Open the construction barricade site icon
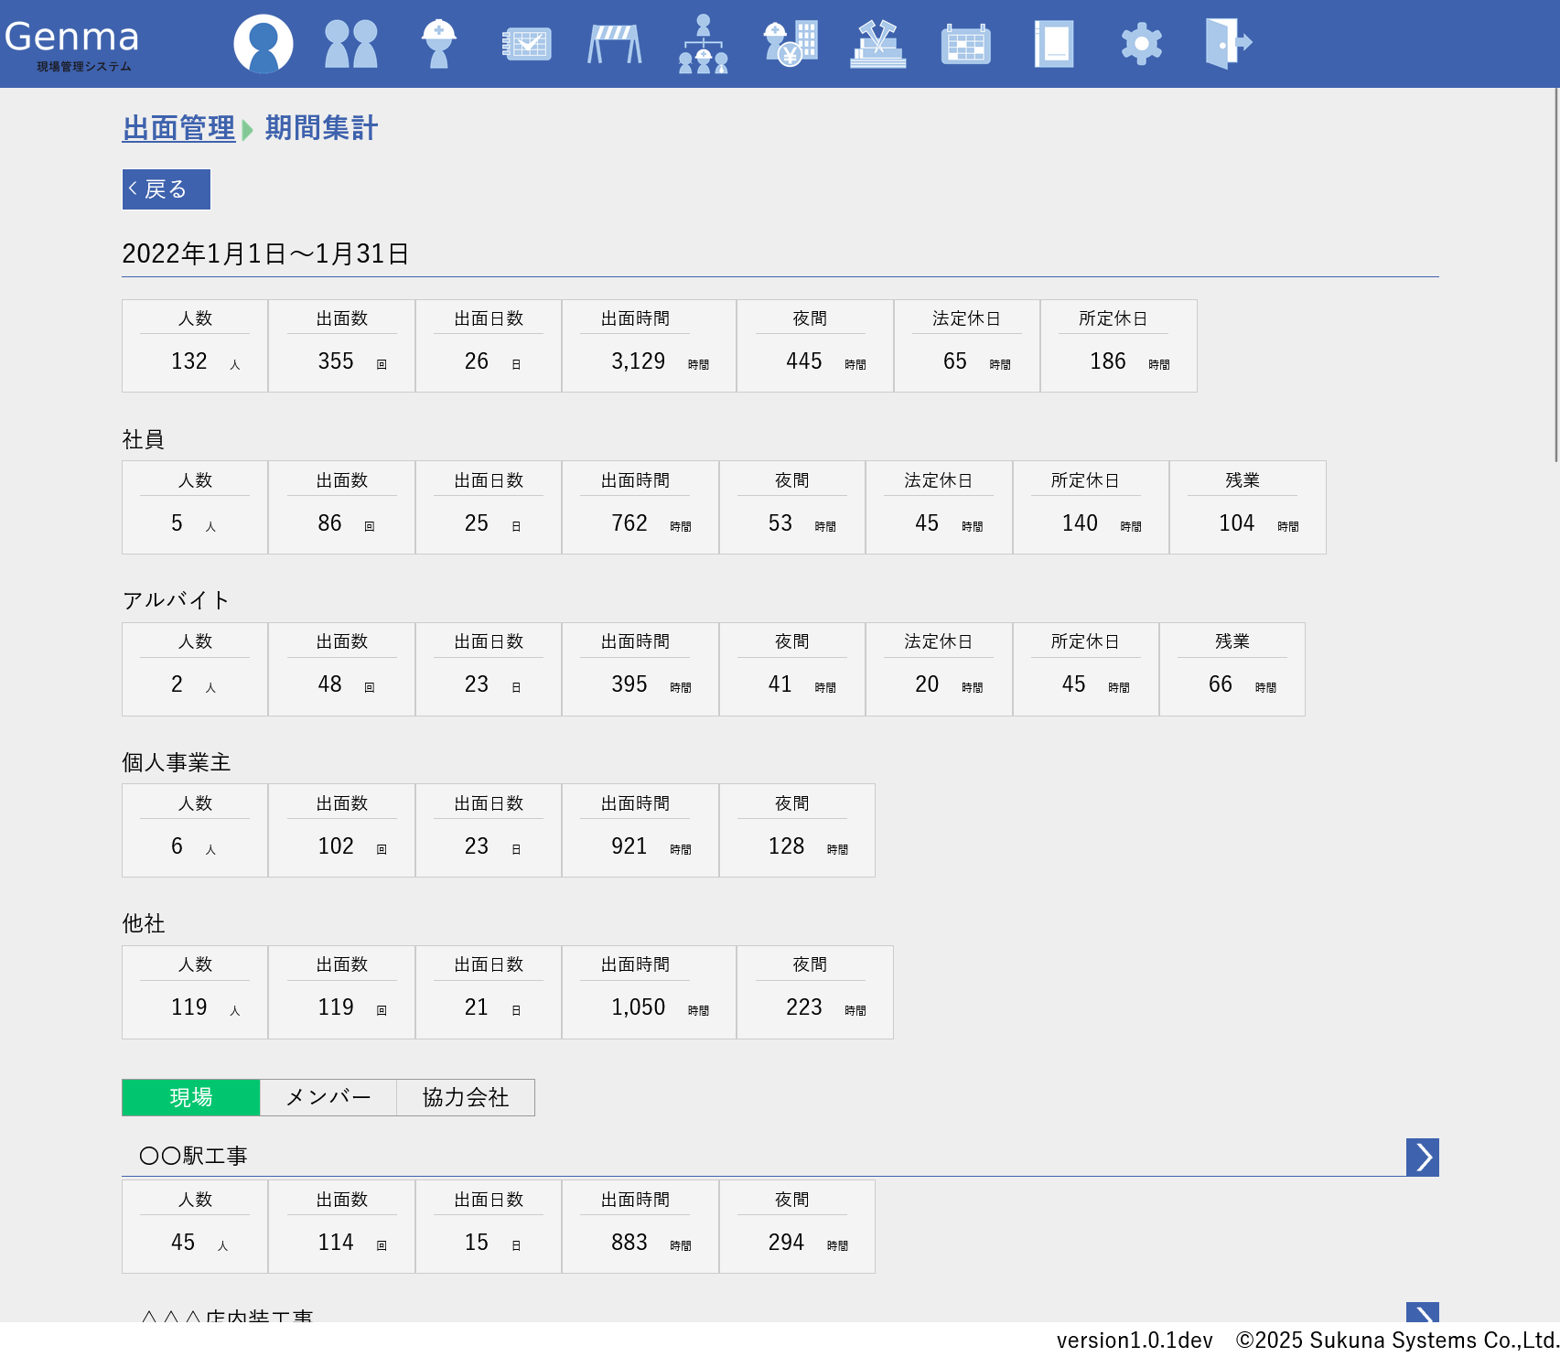1560x1357 pixels. tap(615, 44)
